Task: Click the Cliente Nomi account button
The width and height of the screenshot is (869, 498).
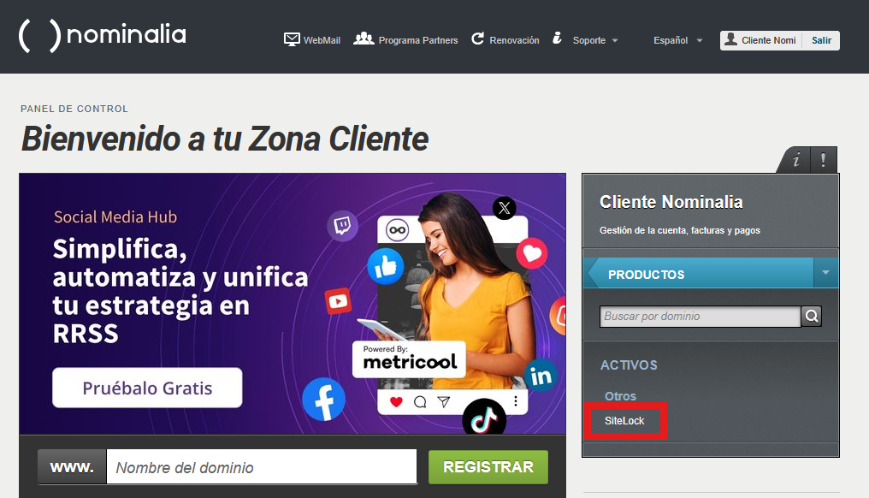Action: [x=761, y=40]
